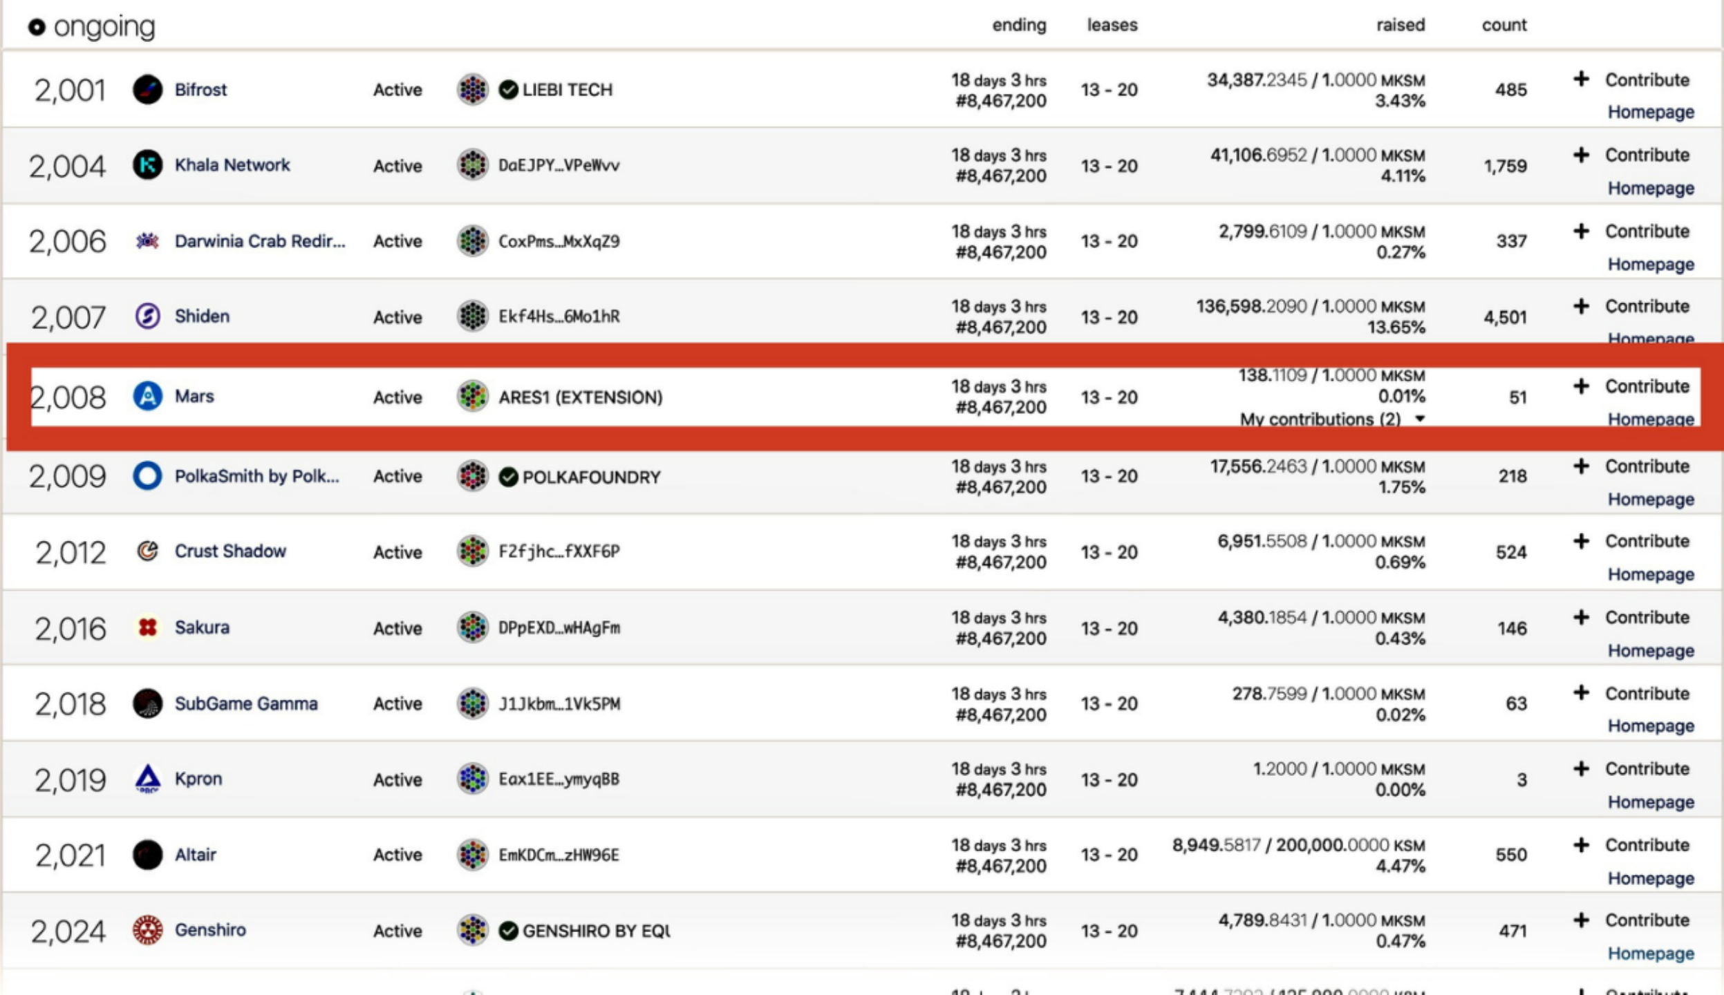Screen dimensions: 1724x995
Task: Click the Khala Network logo icon
Action: [147, 165]
